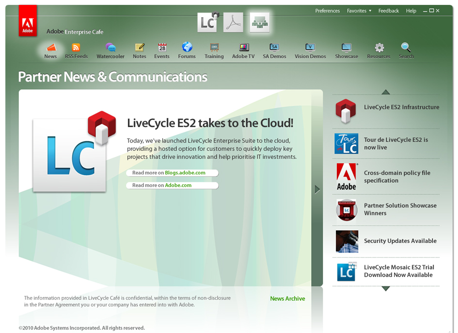Screen dimensions: 458x333
Task: Click the Vision Demos label in navigation
Action: click(x=310, y=56)
